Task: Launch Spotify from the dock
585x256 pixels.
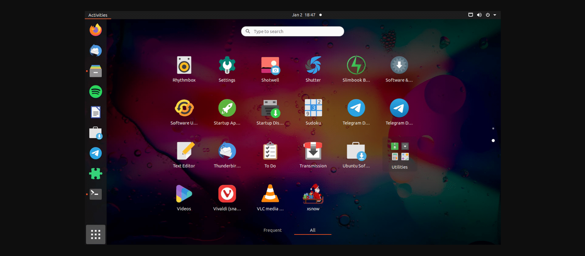Action: pyautogui.click(x=96, y=92)
